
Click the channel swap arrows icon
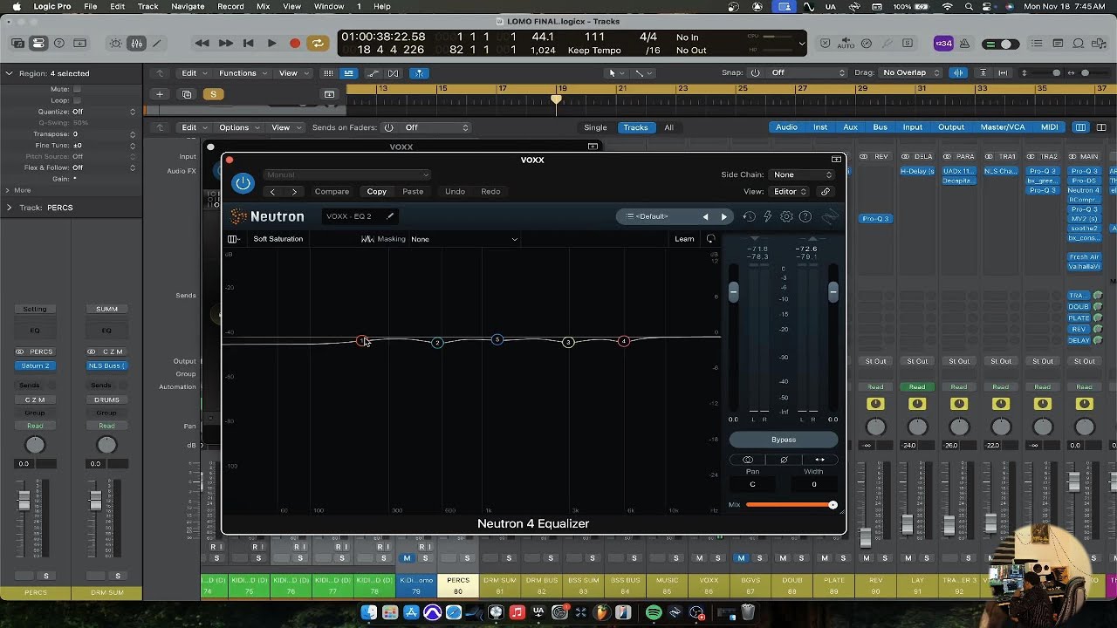(x=819, y=460)
